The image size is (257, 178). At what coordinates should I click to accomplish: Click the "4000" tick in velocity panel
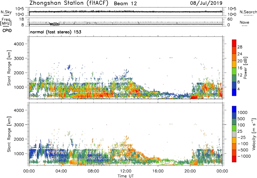tap(19, 110)
